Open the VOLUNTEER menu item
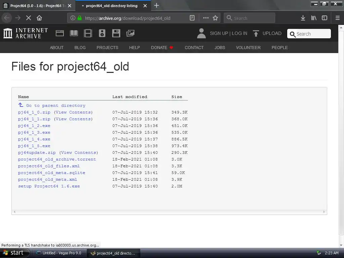 pos(248,48)
